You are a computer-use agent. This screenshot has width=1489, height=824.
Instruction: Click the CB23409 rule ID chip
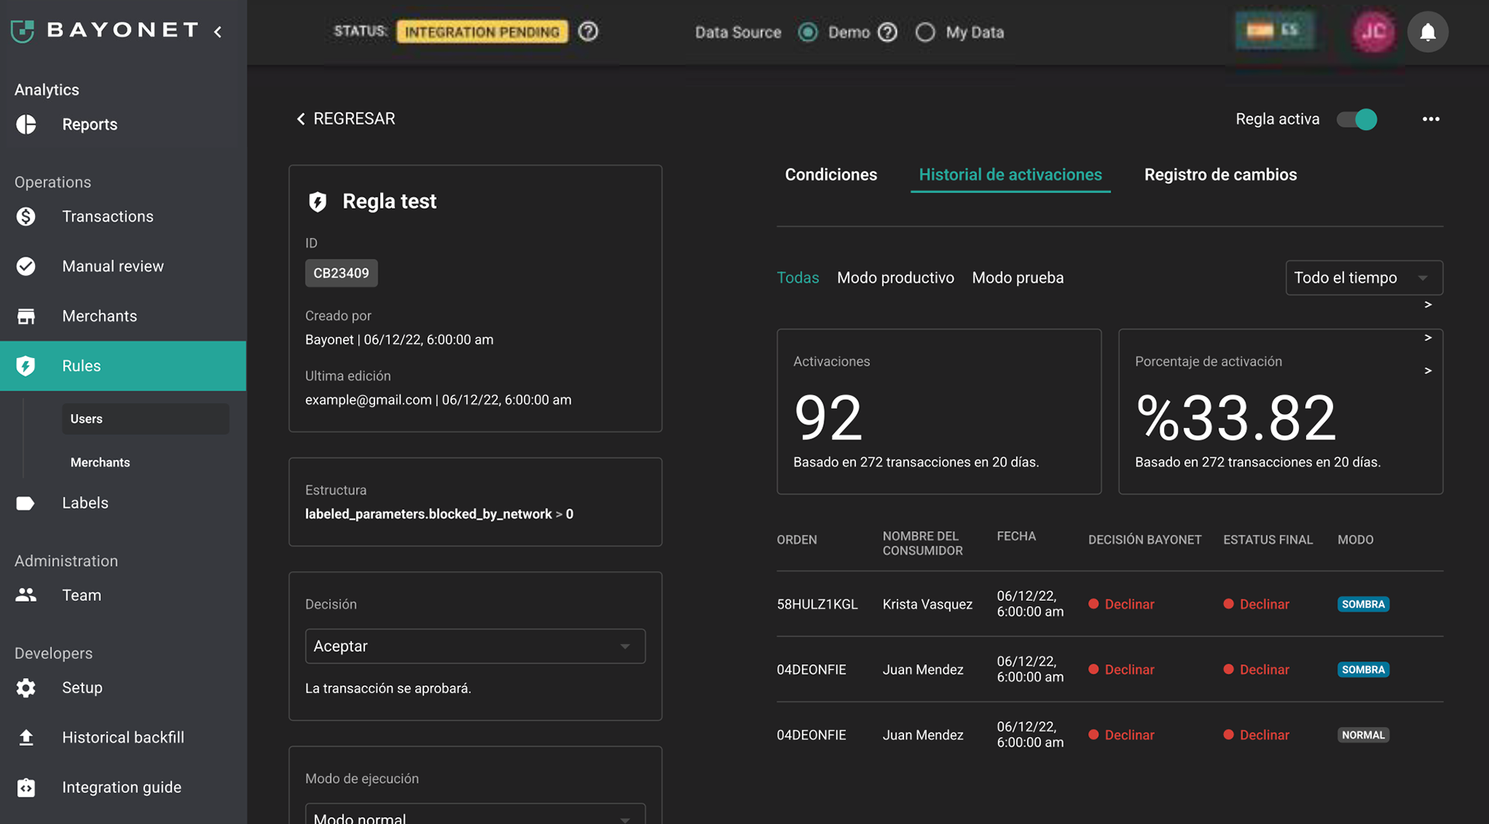tap(341, 273)
